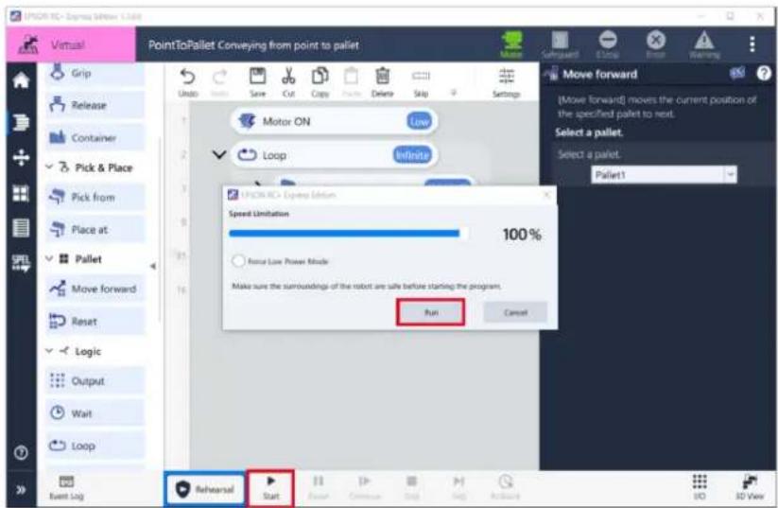Collapse the Logic category
Screen dimensions: 778x508
click(49, 351)
